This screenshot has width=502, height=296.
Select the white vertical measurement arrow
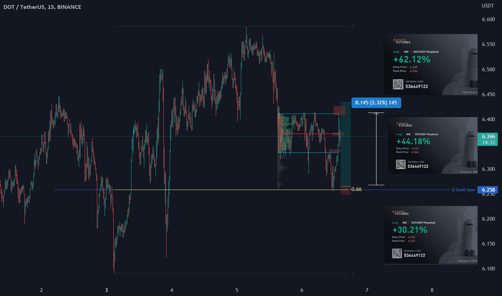click(376, 149)
